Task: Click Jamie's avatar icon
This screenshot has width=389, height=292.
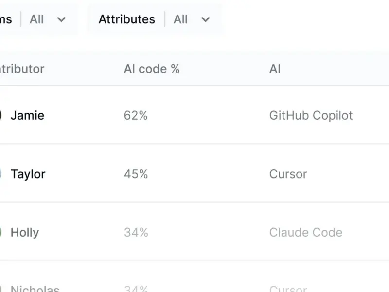Action: [0, 115]
